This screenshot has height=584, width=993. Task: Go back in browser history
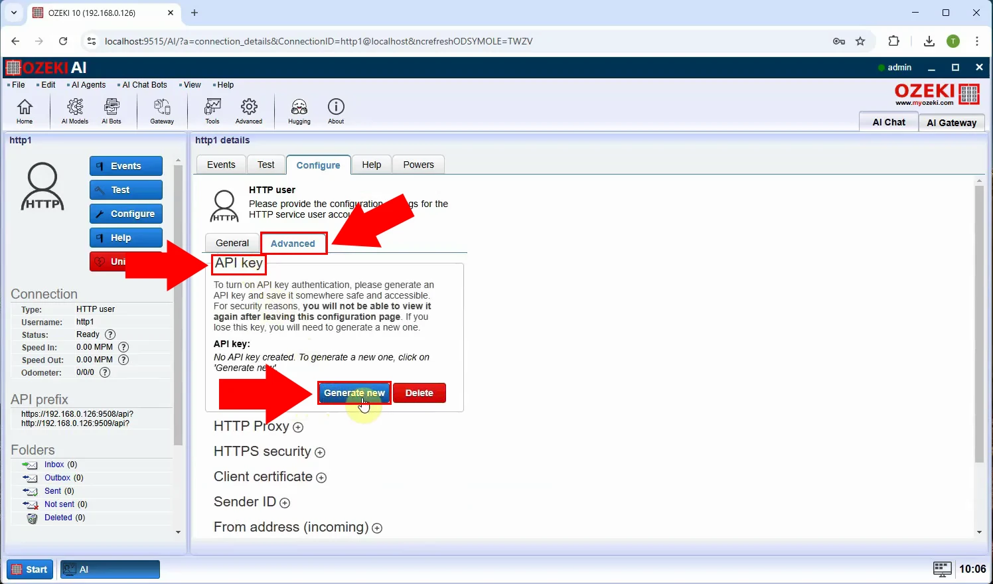pos(15,41)
